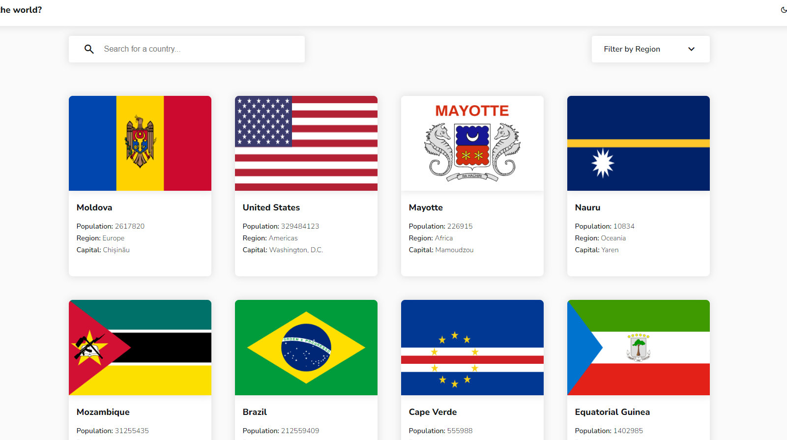Viewport: 787px width, 440px height.
Task: Select the Cape Verde country title
Action: [433, 412]
